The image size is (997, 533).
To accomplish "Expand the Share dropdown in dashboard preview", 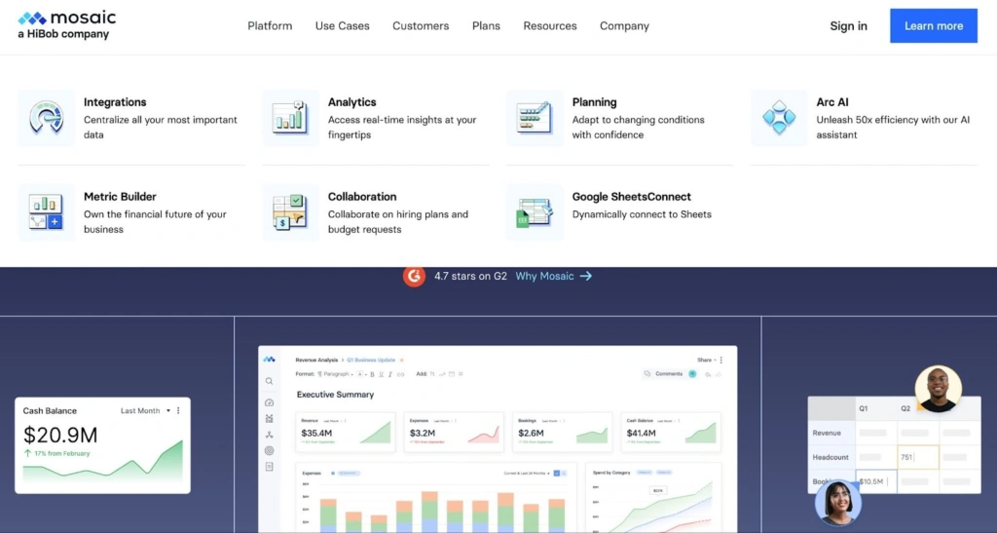I will (x=707, y=360).
